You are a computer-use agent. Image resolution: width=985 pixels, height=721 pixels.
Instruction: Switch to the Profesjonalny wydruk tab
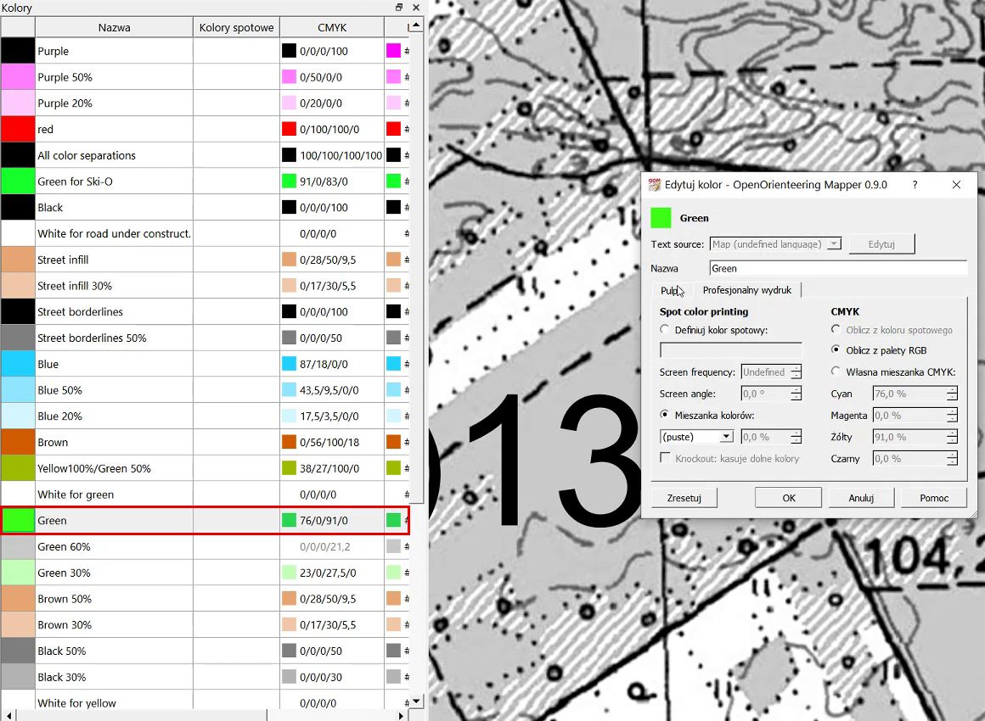[747, 290]
